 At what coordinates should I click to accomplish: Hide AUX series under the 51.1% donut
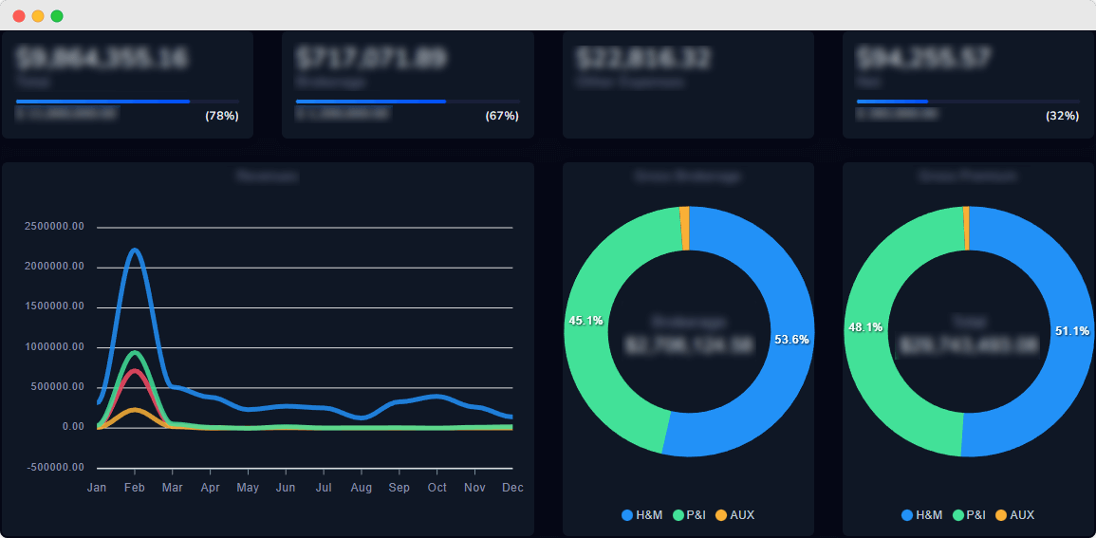(1014, 515)
